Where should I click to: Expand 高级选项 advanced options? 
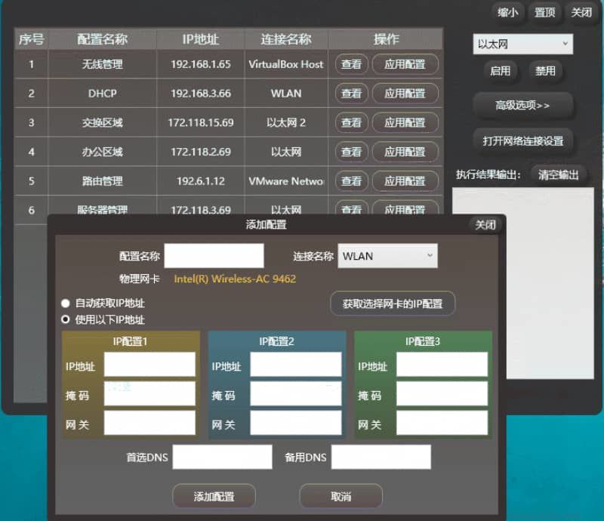522,104
